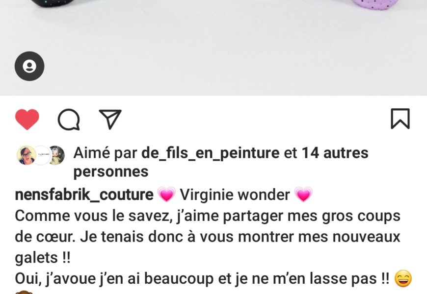This screenshot has width=427, height=294.
Task: Tap the middle white liker avatar
Action: [x=42, y=155]
